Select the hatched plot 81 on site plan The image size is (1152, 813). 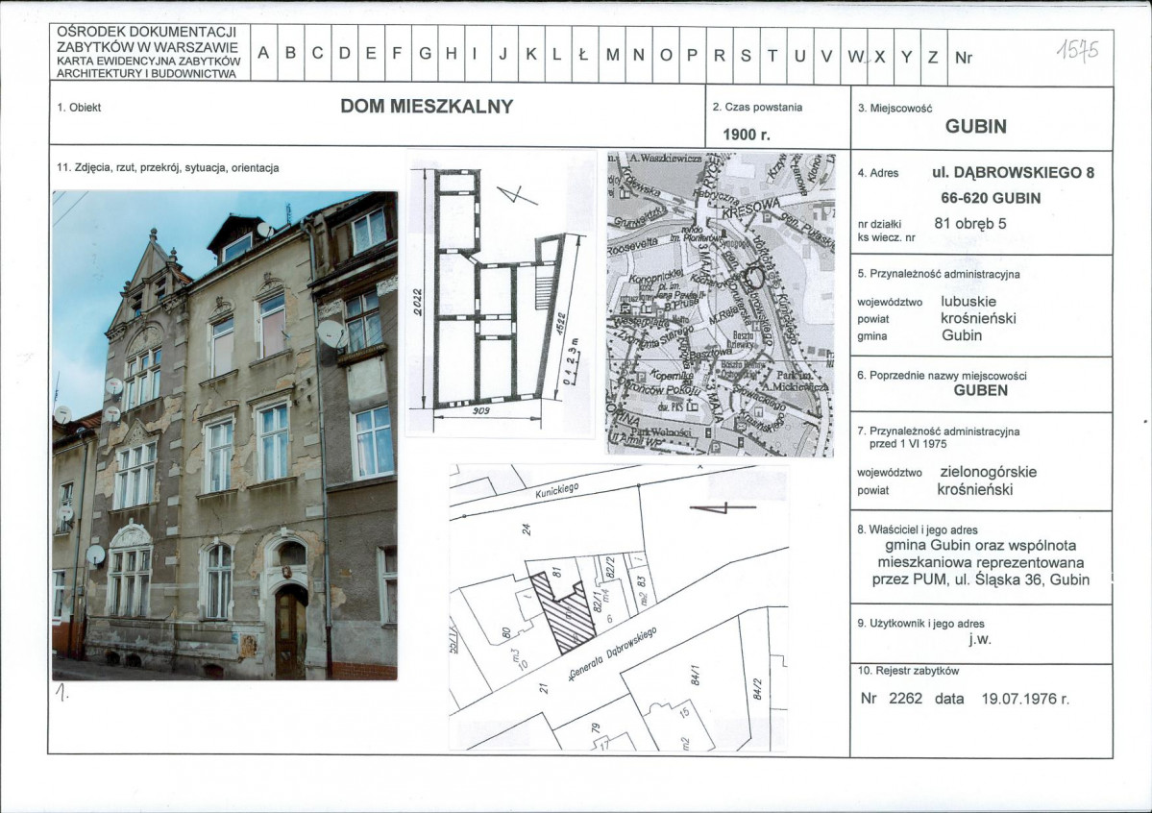coord(570,613)
